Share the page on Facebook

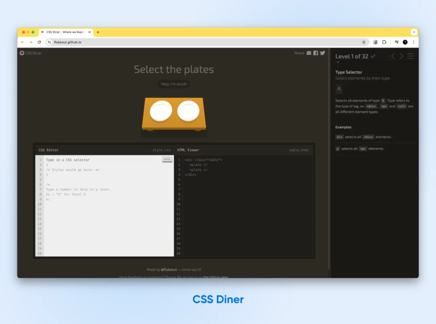point(316,53)
